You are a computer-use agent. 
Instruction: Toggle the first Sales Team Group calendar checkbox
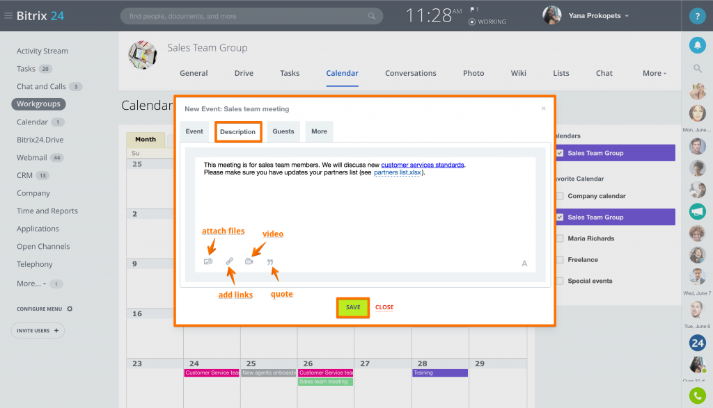(x=561, y=153)
